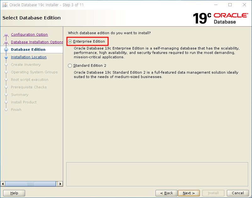Click the 'Which database edition' question text

click(x=109, y=33)
